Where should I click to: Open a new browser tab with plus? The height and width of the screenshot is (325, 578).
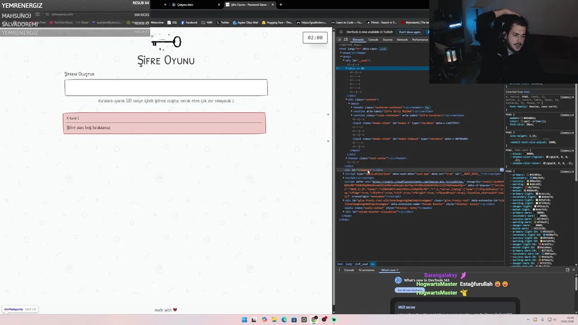coord(280,5)
